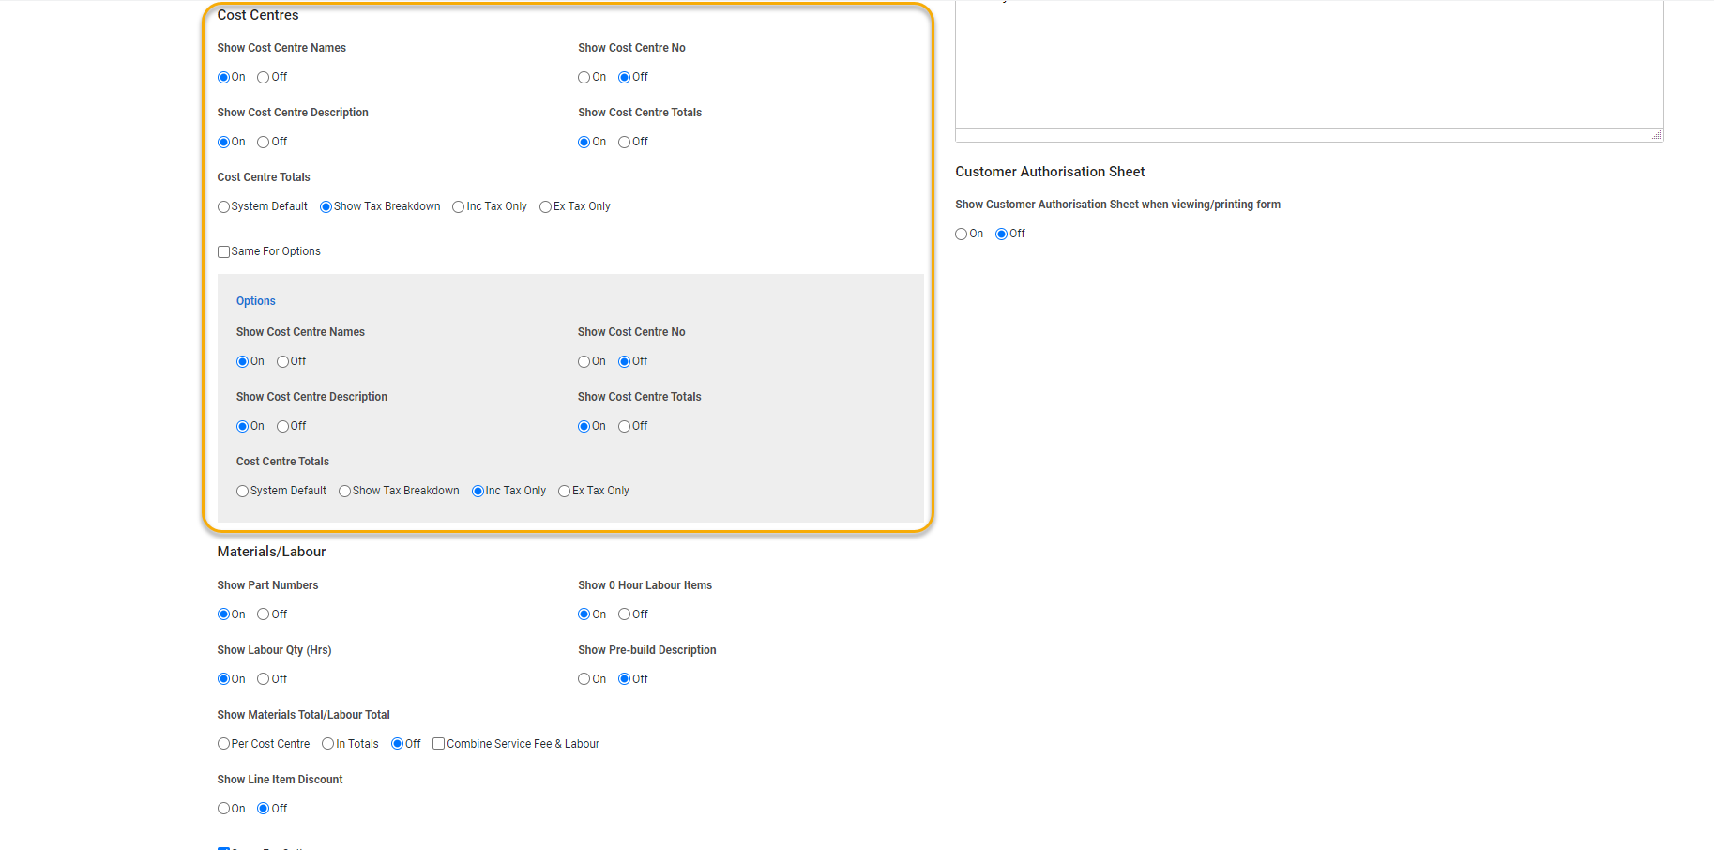Turn off Show 0 Hour Labour Items

point(624,615)
